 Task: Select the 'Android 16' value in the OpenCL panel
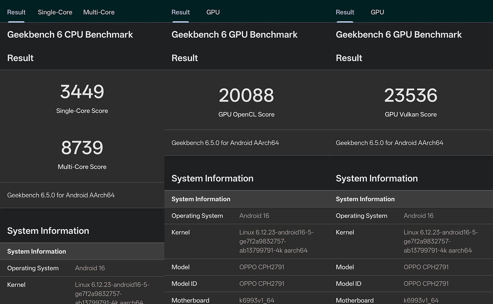click(254, 216)
